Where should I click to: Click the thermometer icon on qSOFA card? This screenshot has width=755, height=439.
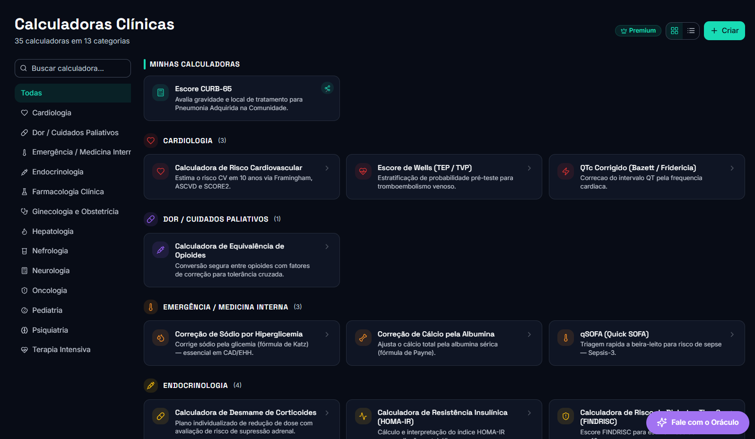pyautogui.click(x=565, y=338)
